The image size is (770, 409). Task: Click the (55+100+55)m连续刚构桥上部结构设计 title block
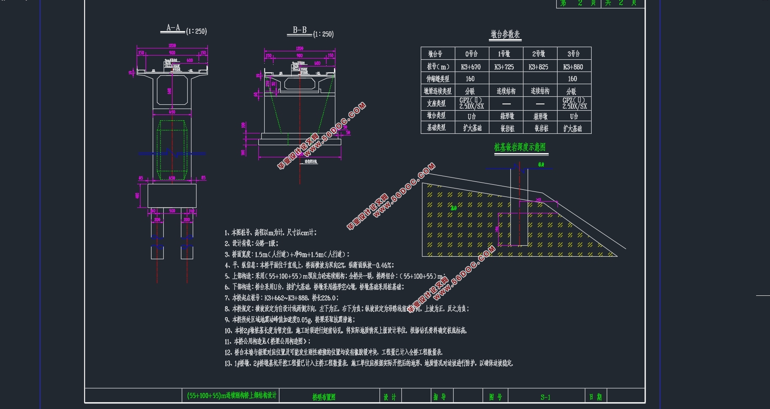click(232, 396)
